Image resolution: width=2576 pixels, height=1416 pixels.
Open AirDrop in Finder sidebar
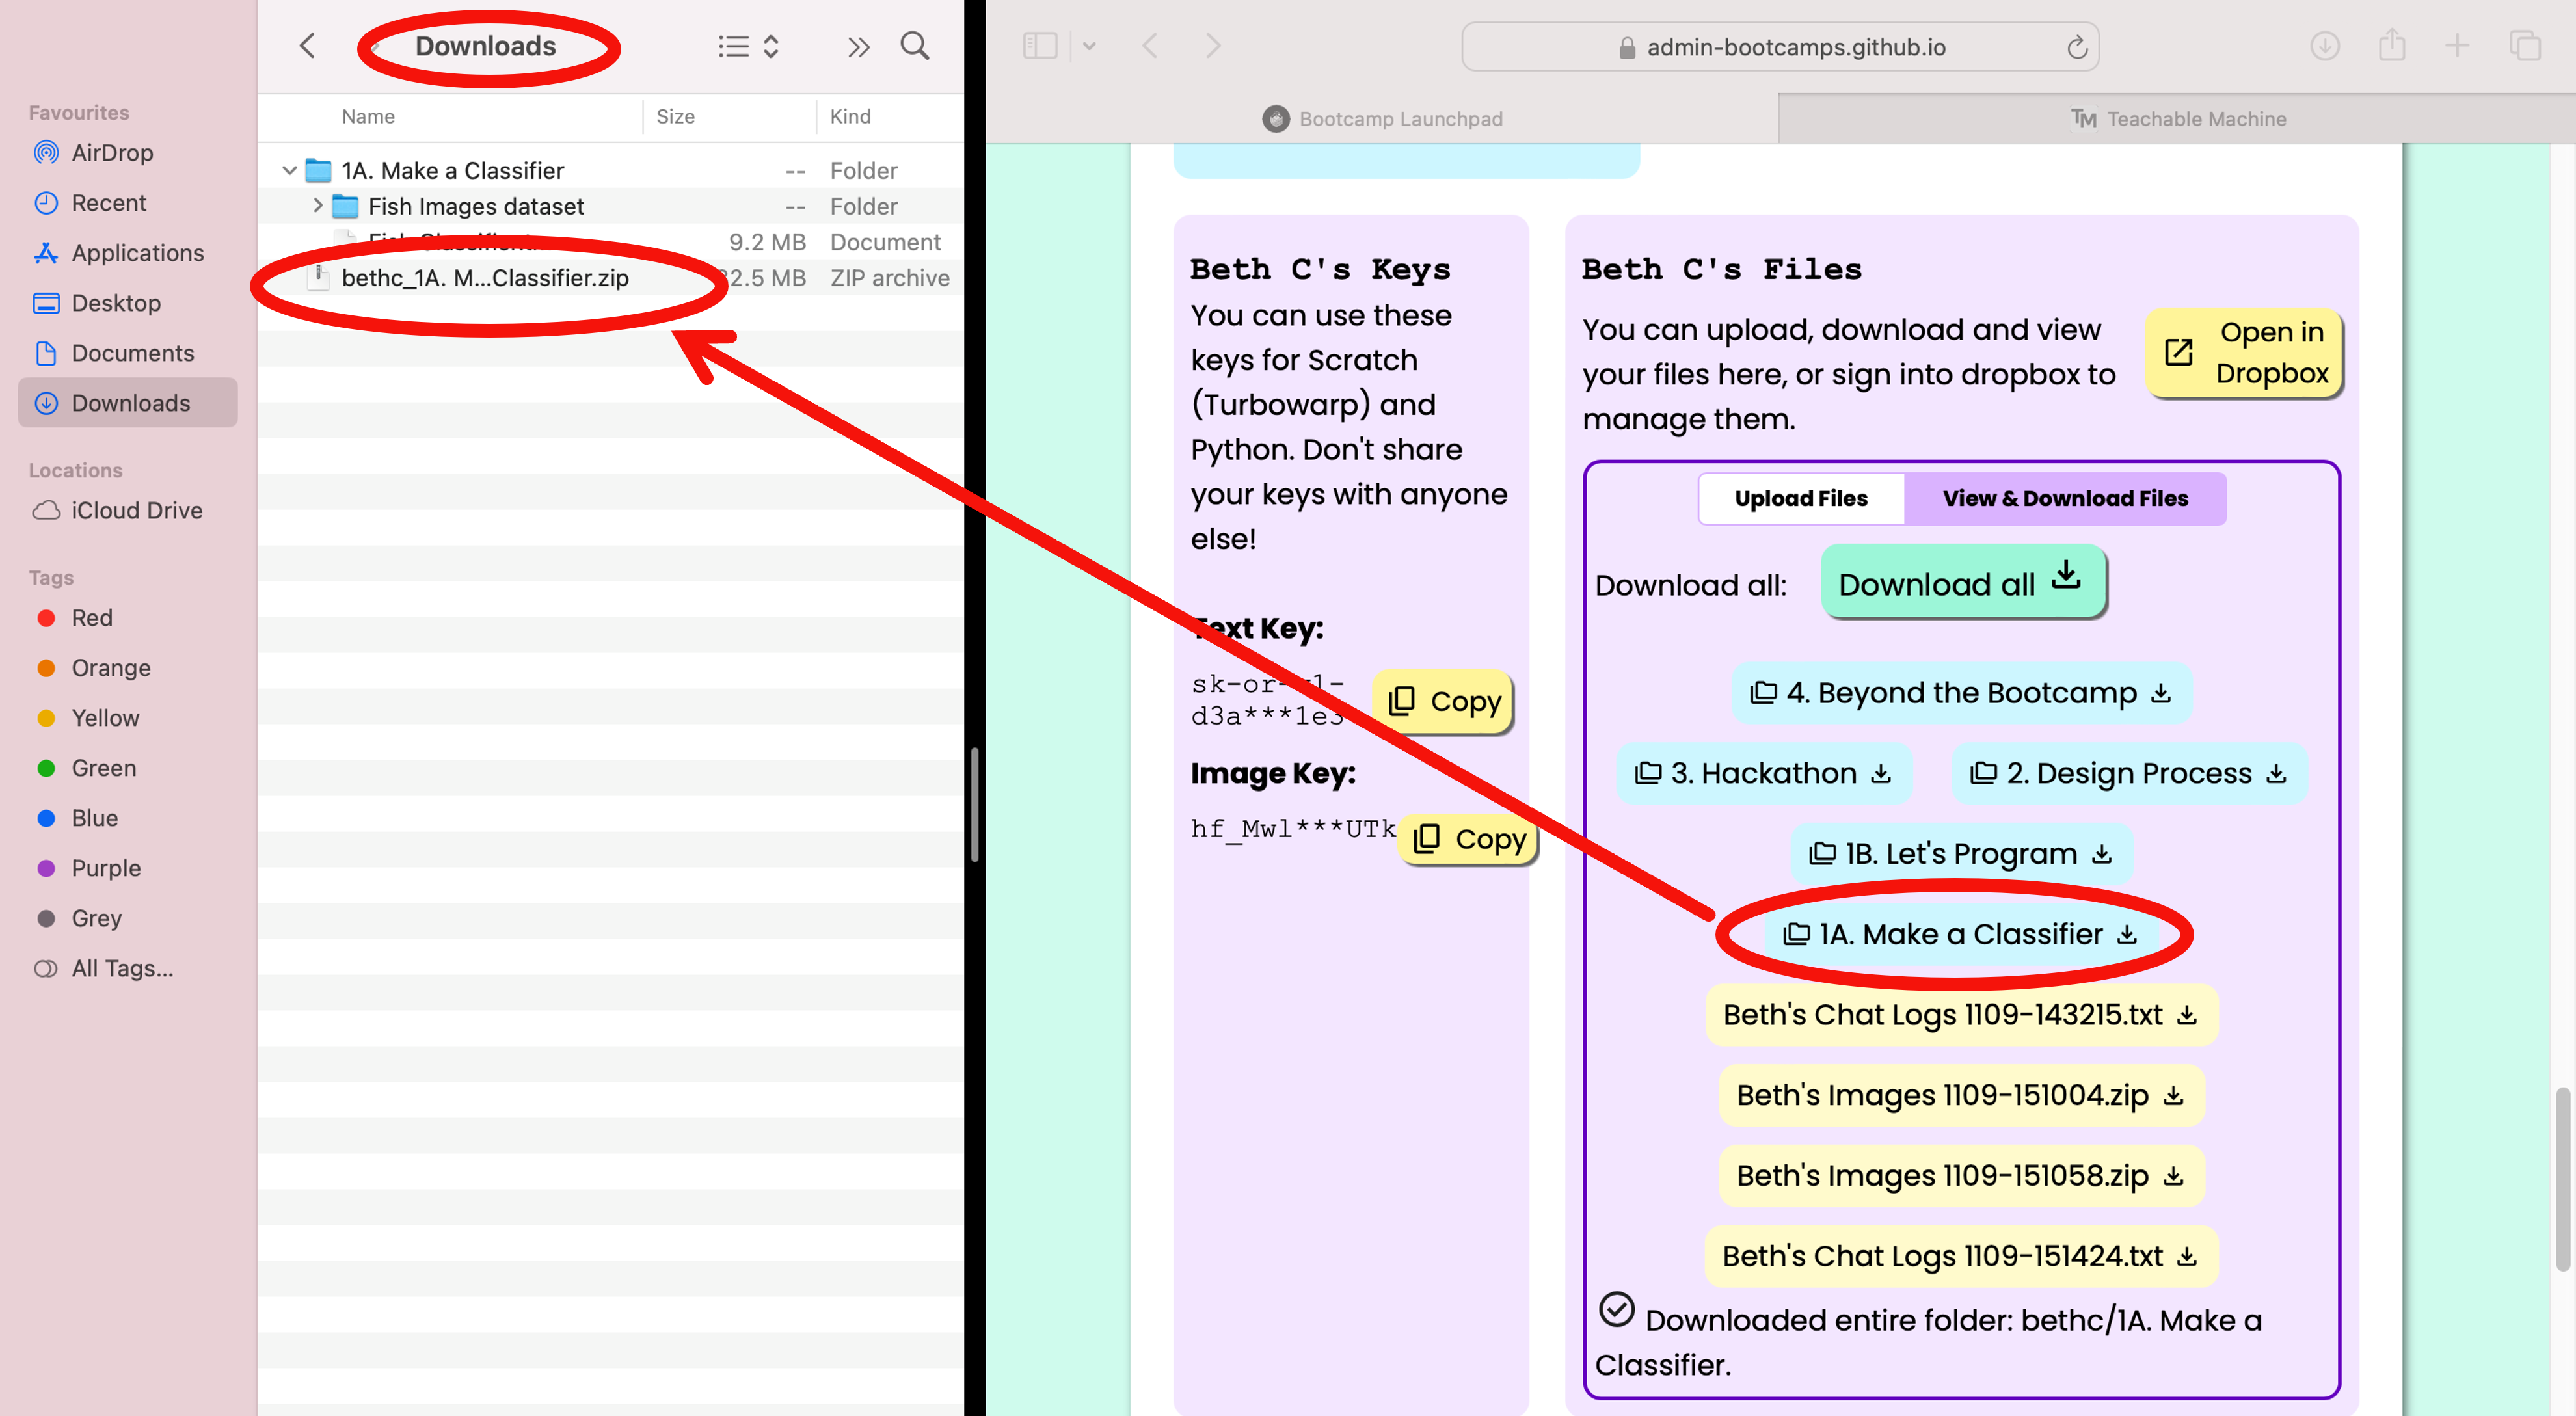coord(128,152)
